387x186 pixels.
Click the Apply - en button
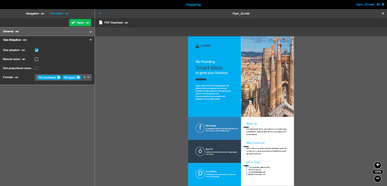coord(80,22)
